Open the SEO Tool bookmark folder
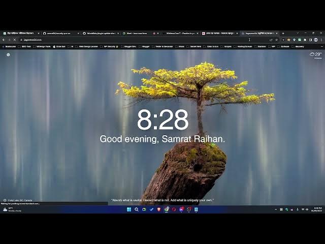The height and width of the screenshot is (244, 325). pos(24,46)
